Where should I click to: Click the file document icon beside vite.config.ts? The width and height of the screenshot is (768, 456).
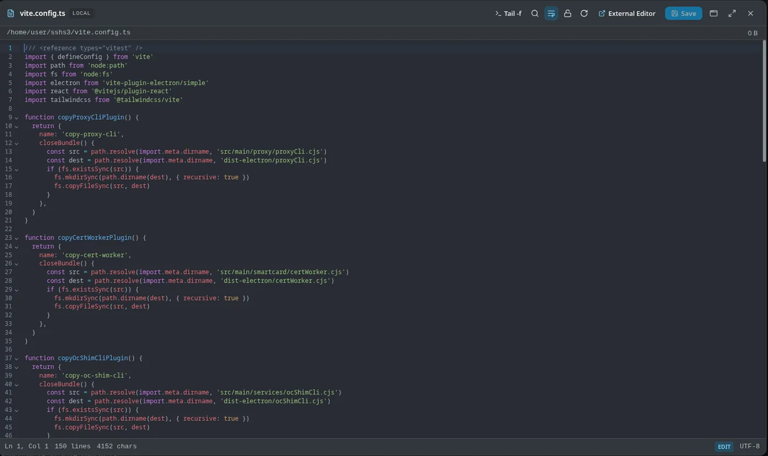pos(10,13)
